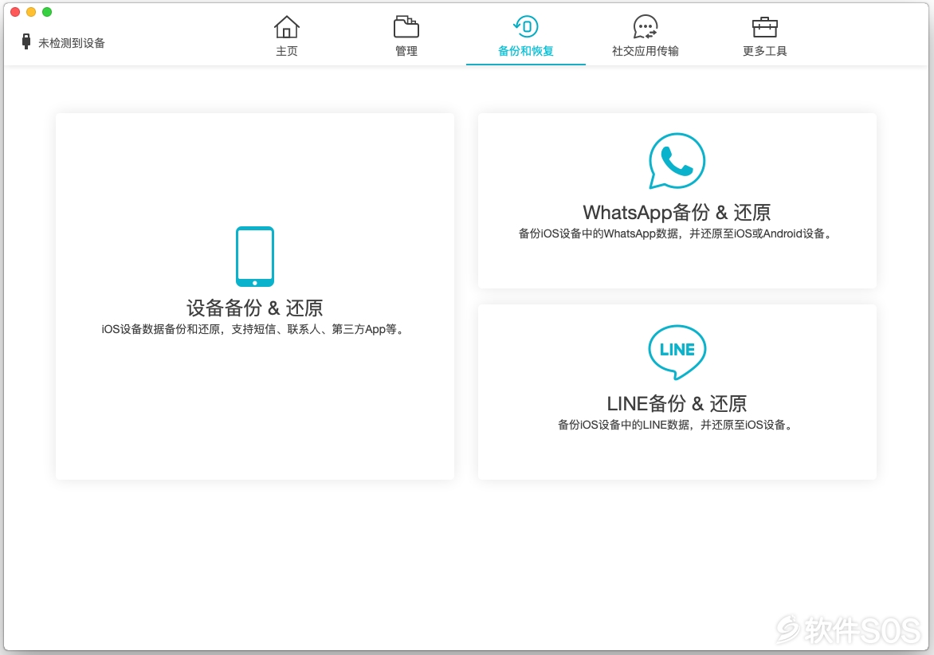Click the social app transfer chat icon
Image resolution: width=934 pixels, height=655 pixels.
(x=645, y=27)
